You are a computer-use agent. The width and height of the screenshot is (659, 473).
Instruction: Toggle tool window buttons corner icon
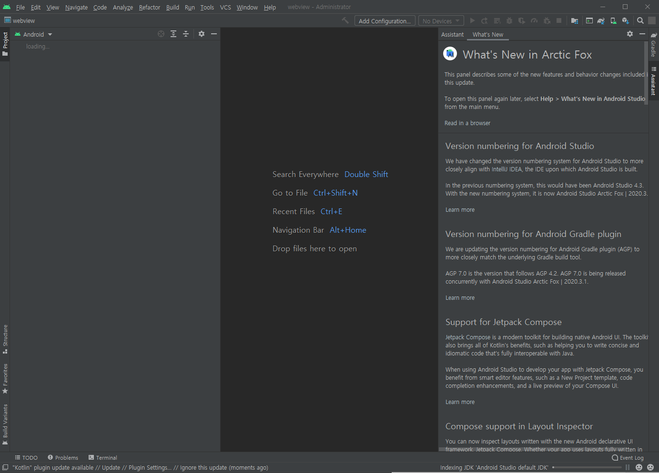(x=5, y=467)
